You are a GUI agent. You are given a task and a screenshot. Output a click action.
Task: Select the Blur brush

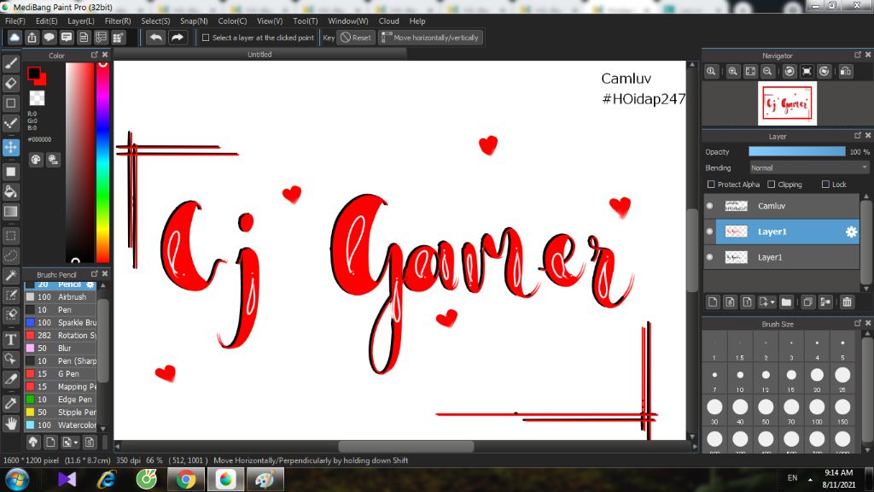pos(61,348)
